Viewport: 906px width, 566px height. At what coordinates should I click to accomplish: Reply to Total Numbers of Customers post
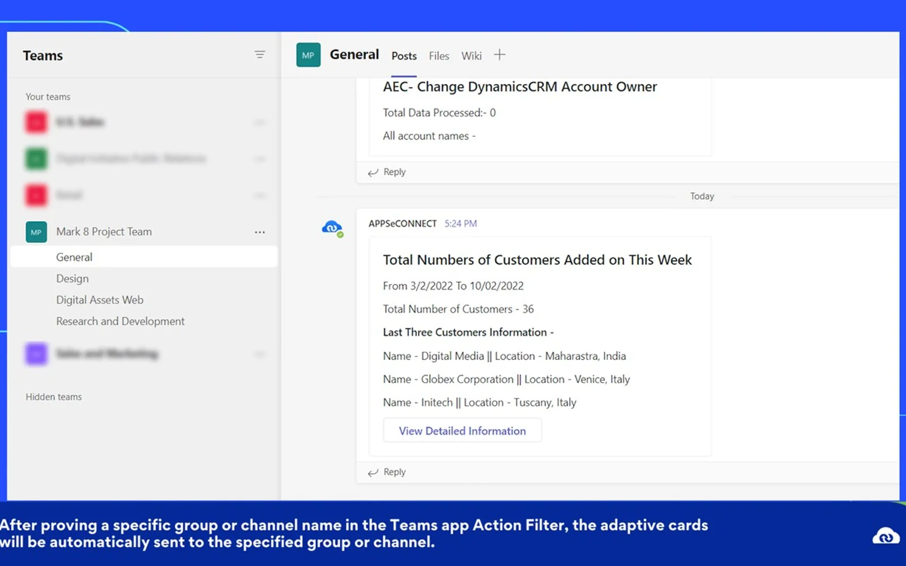(x=387, y=472)
